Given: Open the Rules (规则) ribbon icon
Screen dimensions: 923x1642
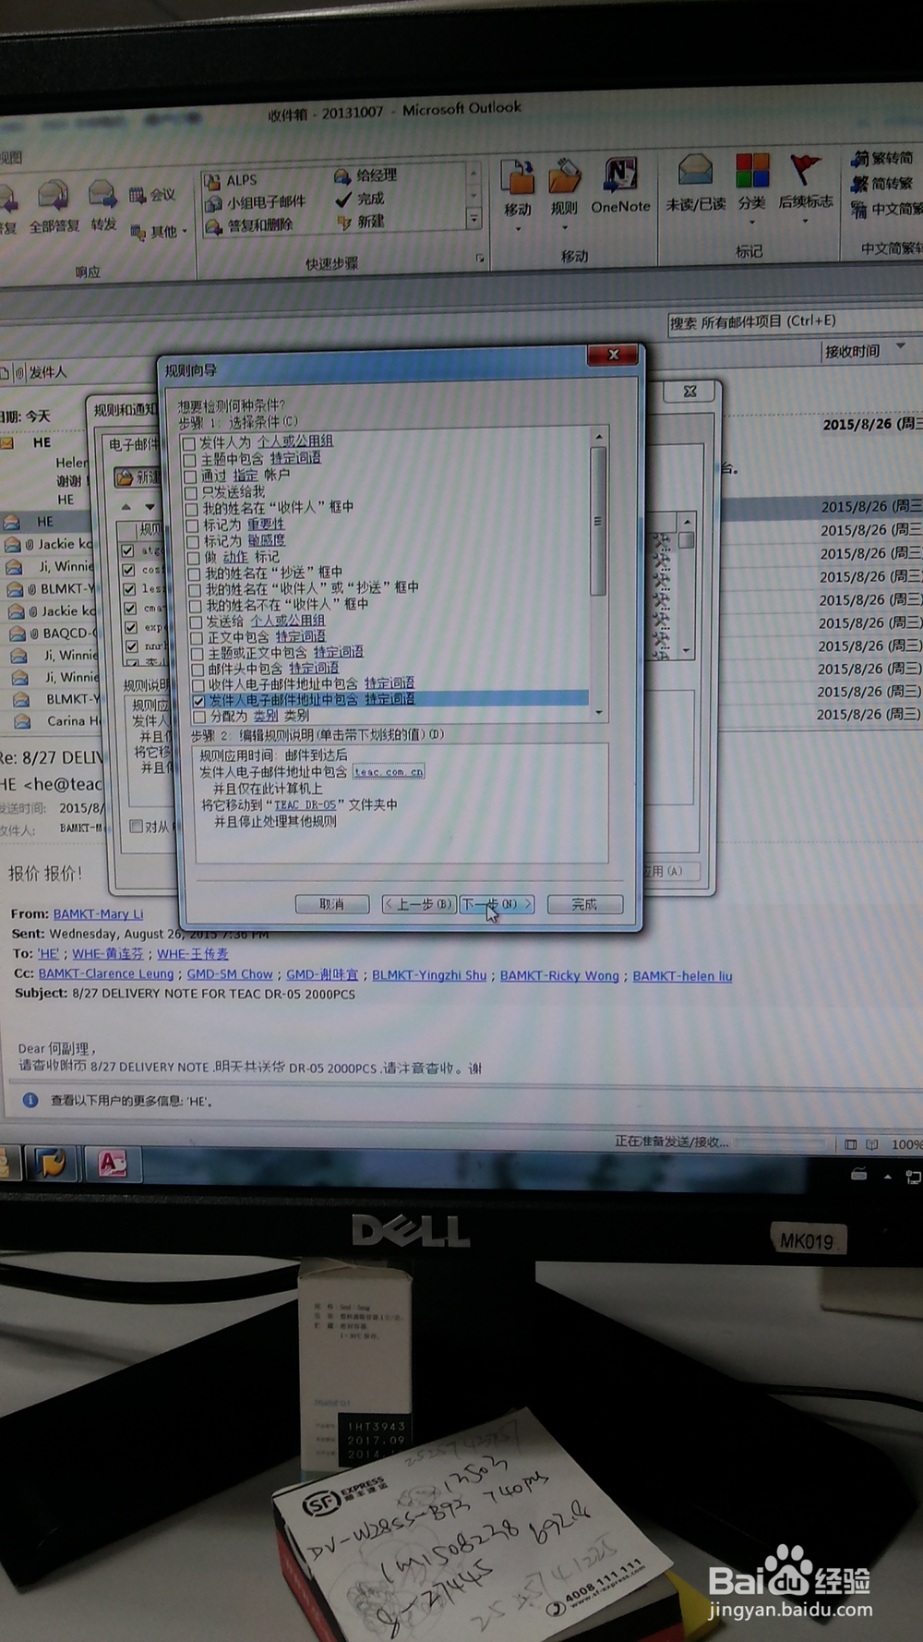Looking at the screenshot, I should click(x=564, y=176).
